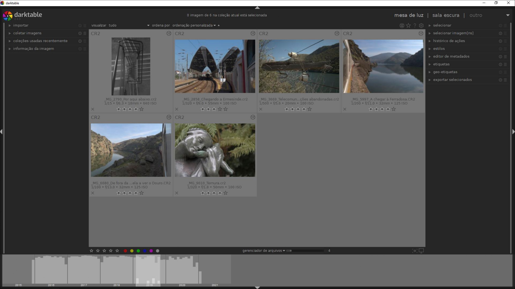Expand the importar module
The height and width of the screenshot is (289, 515).
(x=21, y=25)
